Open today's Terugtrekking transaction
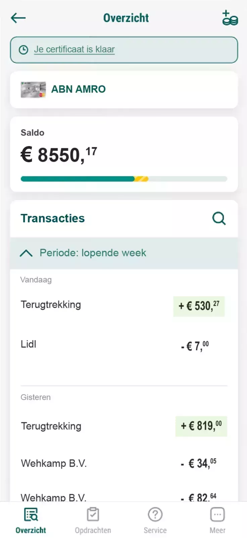The image size is (247, 538). click(51, 305)
